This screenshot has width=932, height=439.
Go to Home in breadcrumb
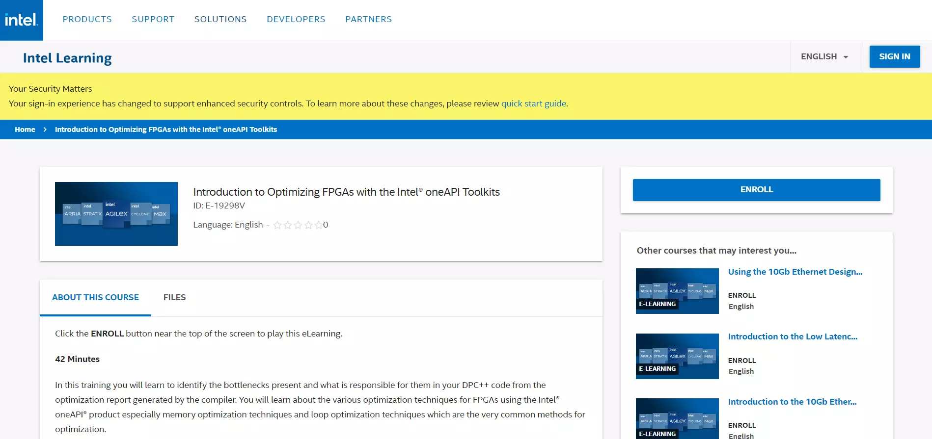[x=25, y=129]
